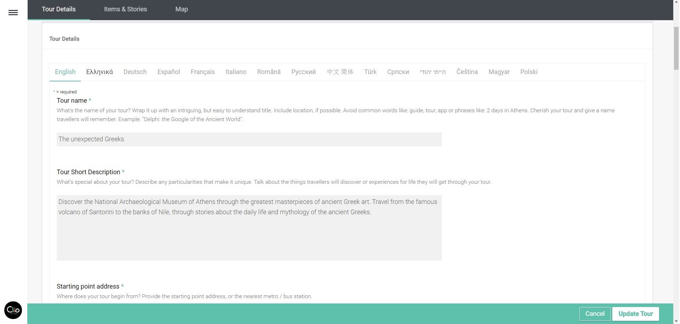Select the Čeština language tab
Image resolution: width=680 pixels, height=324 pixels.
(x=467, y=72)
